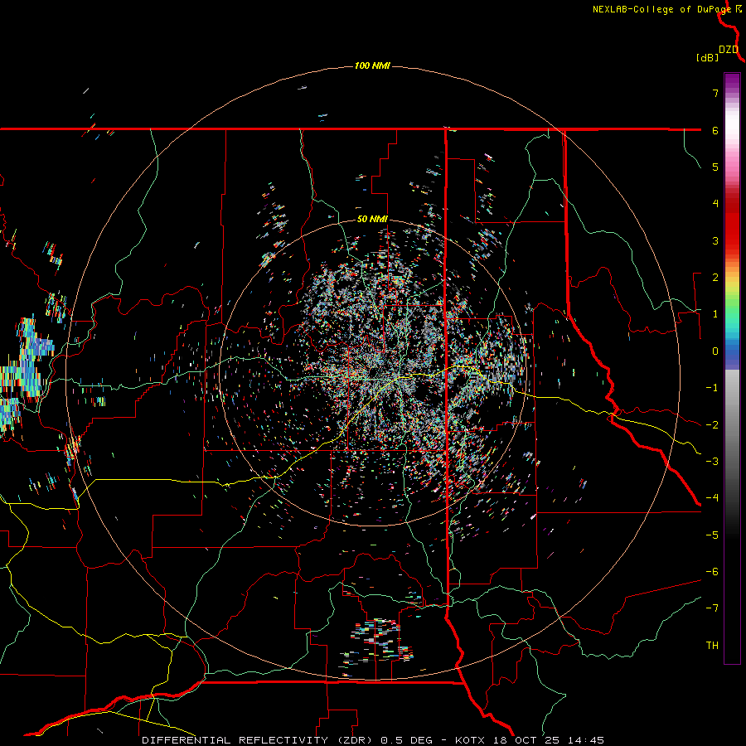The image size is (746, 746).
Task: Click the -6 value on the scale
Action: 712,572
